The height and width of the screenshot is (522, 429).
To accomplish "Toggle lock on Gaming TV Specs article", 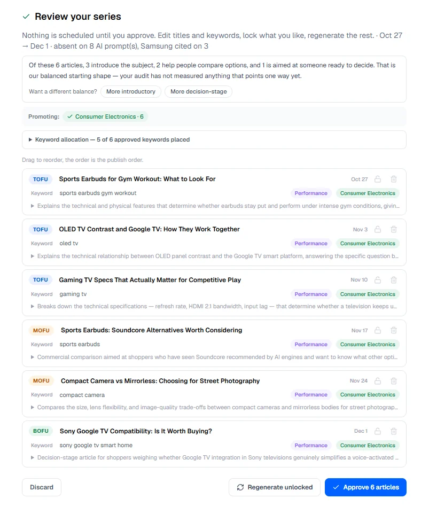I will tap(377, 280).
